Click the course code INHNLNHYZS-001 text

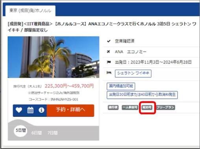point(65,100)
